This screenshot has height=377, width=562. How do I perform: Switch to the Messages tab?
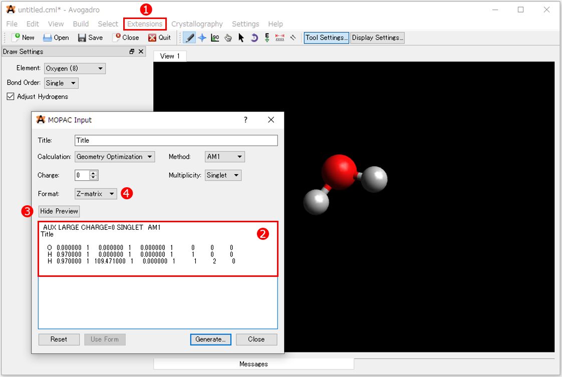(253, 364)
